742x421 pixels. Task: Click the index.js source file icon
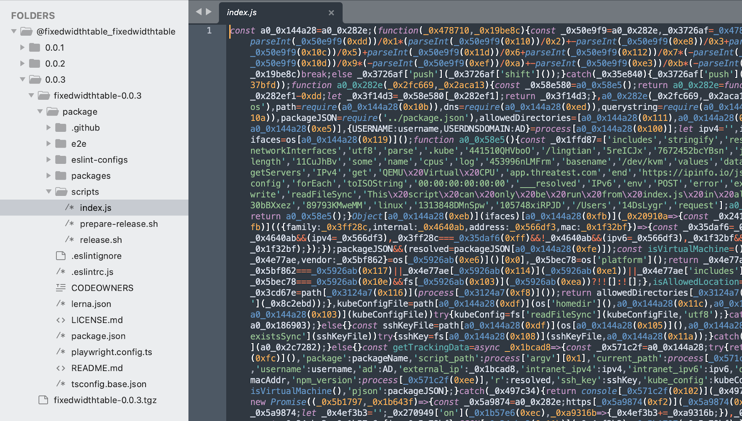pyautogui.click(x=70, y=207)
